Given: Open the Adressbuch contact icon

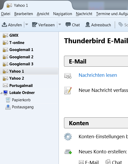Looking at the screenshot, I should [x=88, y=25].
